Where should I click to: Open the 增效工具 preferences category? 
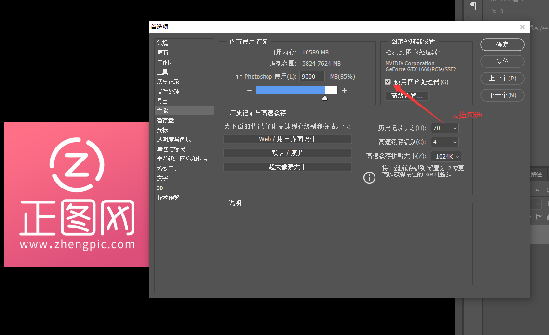pyautogui.click(x=184, y=168)
